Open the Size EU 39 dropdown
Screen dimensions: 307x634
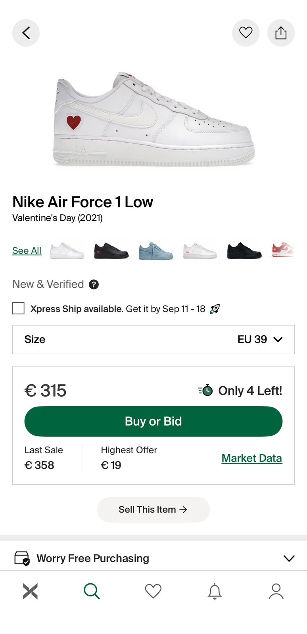tap(153, 340)
